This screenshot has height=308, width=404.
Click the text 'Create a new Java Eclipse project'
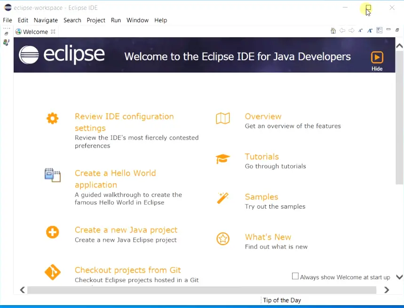126,240
